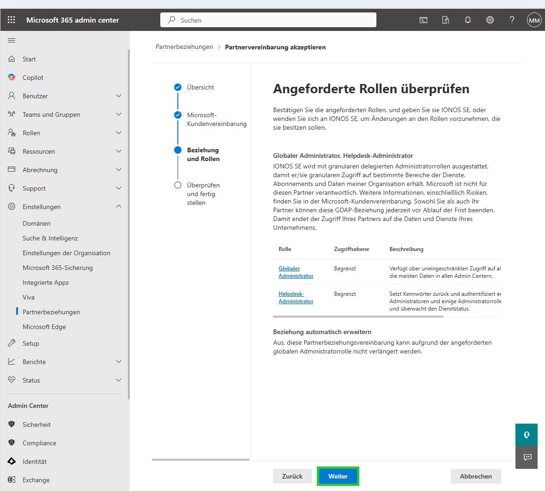Viewport: 545px width, 491px height.
Task: Open the Helpdesk-Administrator role link
Action: coord(296,297)
